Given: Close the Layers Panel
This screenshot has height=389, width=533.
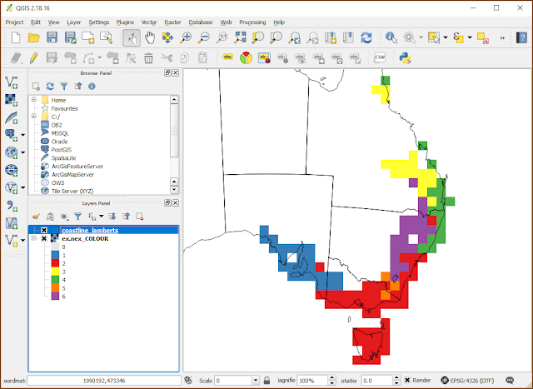Looking at the screenshot, I should click(176, 202).
